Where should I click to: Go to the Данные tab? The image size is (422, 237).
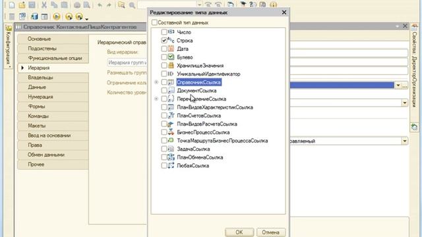[x=53, y=88]
